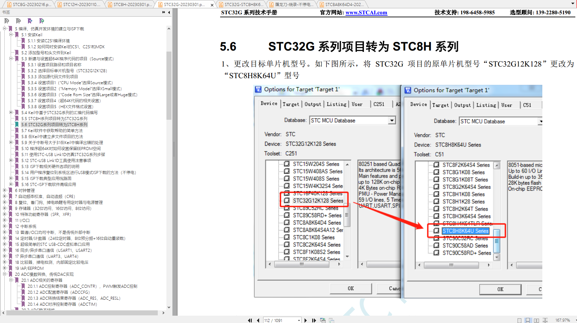This screenshot has height=323, width=577.
Task: Go to the previous page
Action: [x=258, y=320]
